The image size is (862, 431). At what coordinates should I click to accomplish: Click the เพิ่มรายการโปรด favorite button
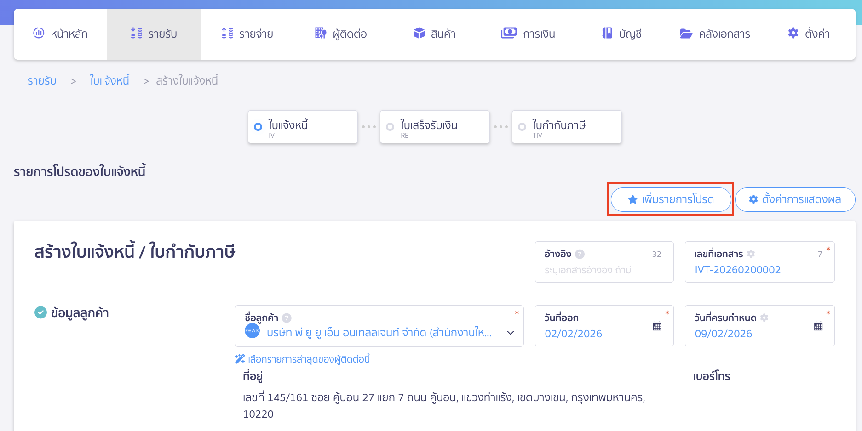(x=670, y=199)
